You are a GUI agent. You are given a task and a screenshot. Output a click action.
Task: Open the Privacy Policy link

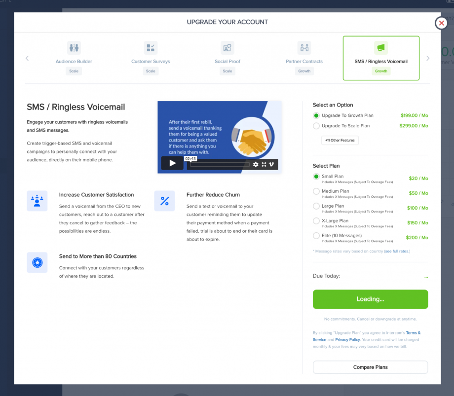347,340
